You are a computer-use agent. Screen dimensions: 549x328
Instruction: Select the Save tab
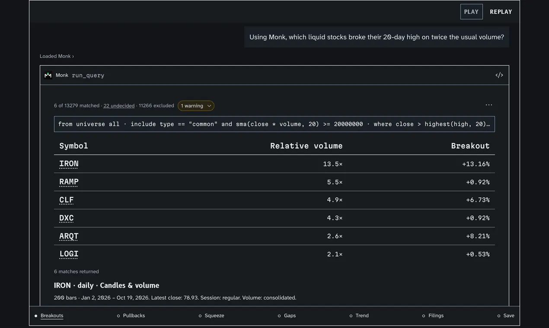tap(506, 315)
